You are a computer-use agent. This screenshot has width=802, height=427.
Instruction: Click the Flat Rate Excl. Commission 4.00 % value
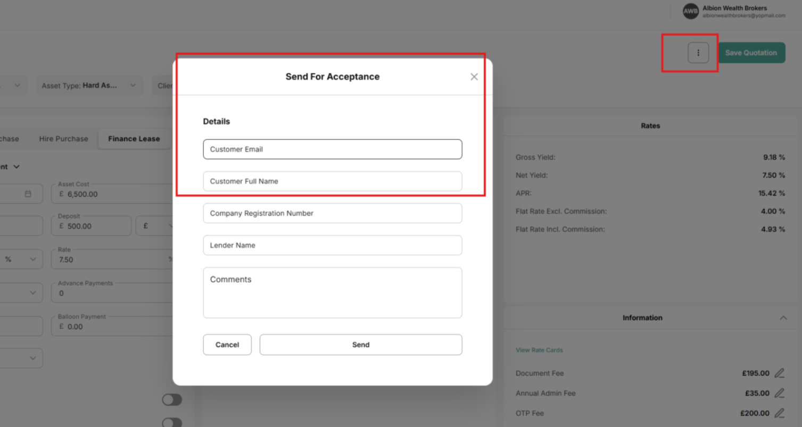[x=774, y=212]
